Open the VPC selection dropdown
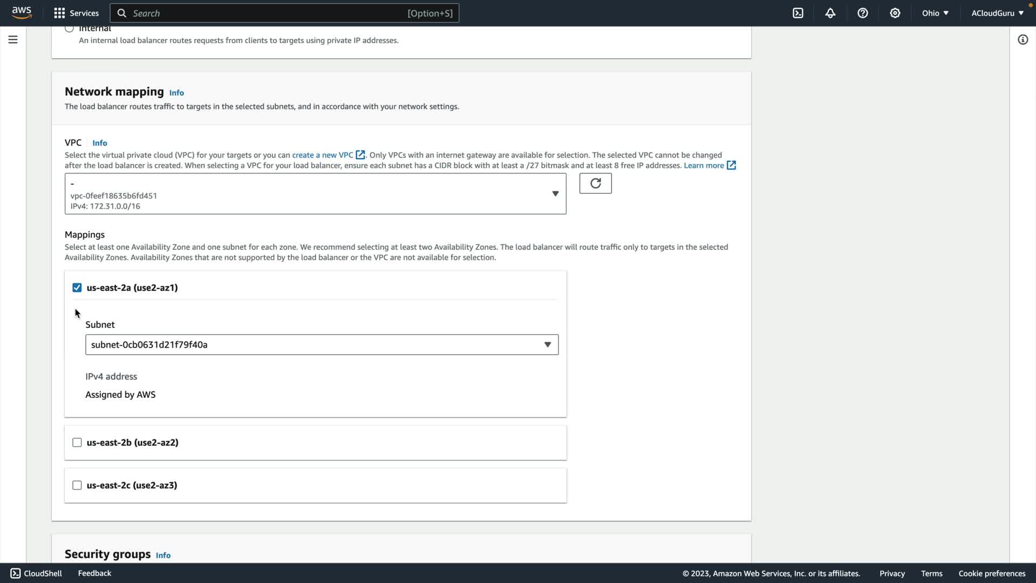The height and width of the screenshot is (583, 1036). tap(315, 194)
